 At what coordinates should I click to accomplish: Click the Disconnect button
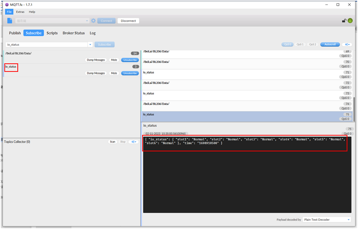pos(128,21)
